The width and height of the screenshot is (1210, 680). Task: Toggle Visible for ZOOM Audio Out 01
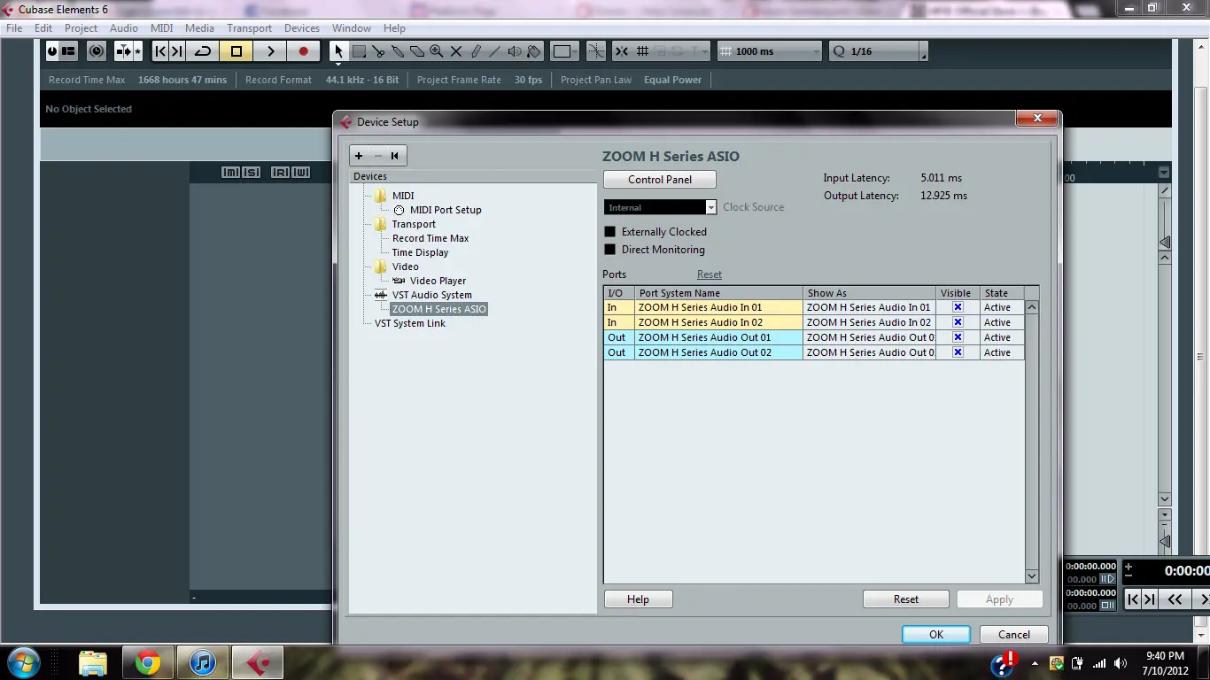click(x=958, y=337)
